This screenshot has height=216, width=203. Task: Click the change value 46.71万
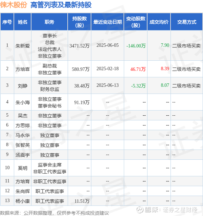click(x=138, y=69)
